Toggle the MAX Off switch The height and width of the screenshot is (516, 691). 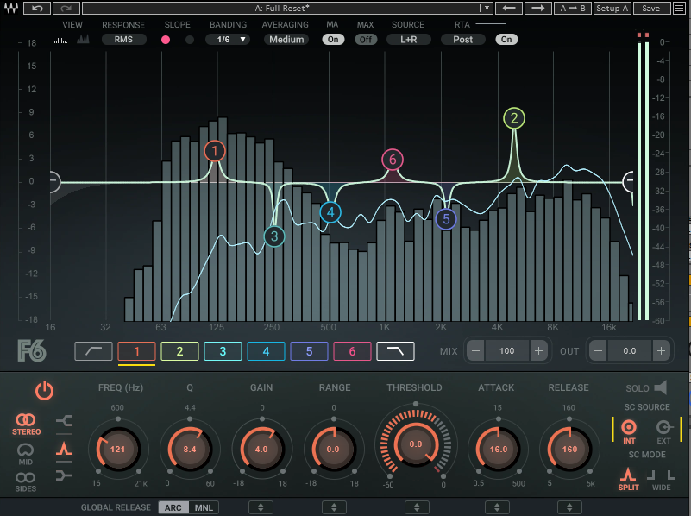(x=366, y=40)
